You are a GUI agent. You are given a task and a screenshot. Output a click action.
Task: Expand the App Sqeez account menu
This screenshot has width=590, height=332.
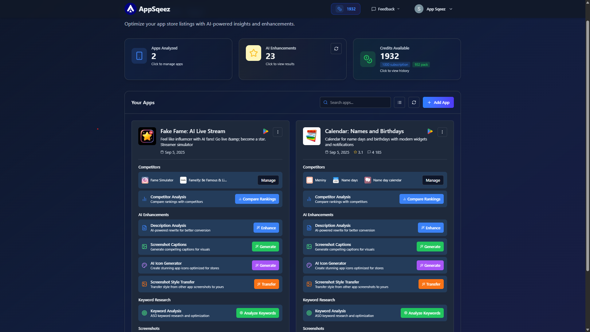pyautogui.click(x=434, y=9)
